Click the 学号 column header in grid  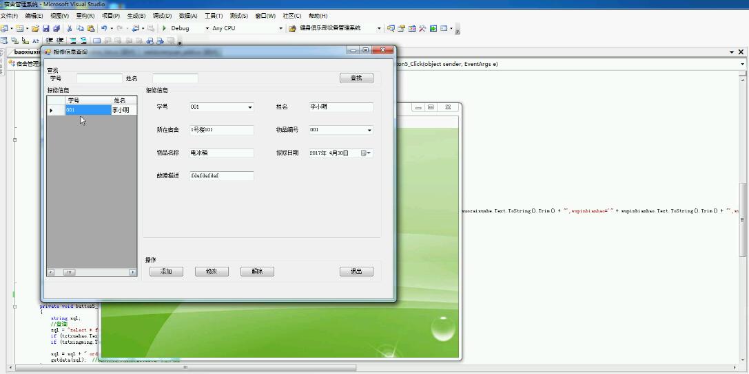click(x=88, y=100)
